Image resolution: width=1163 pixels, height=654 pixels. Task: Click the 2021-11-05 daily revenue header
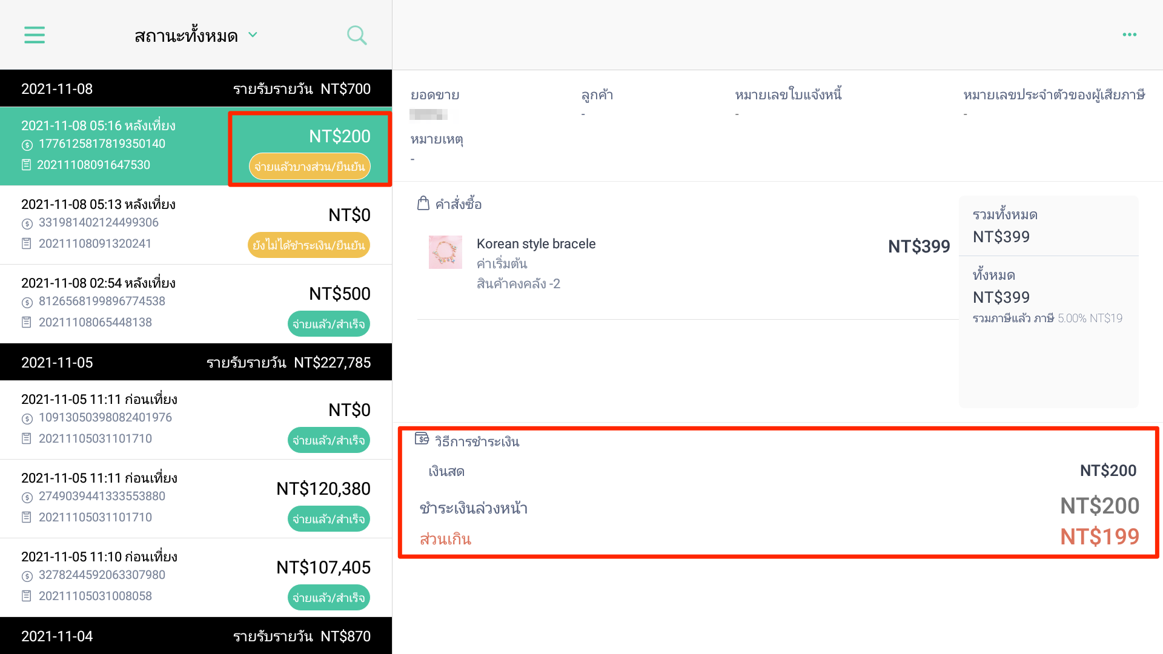click(x=196, y=362)
